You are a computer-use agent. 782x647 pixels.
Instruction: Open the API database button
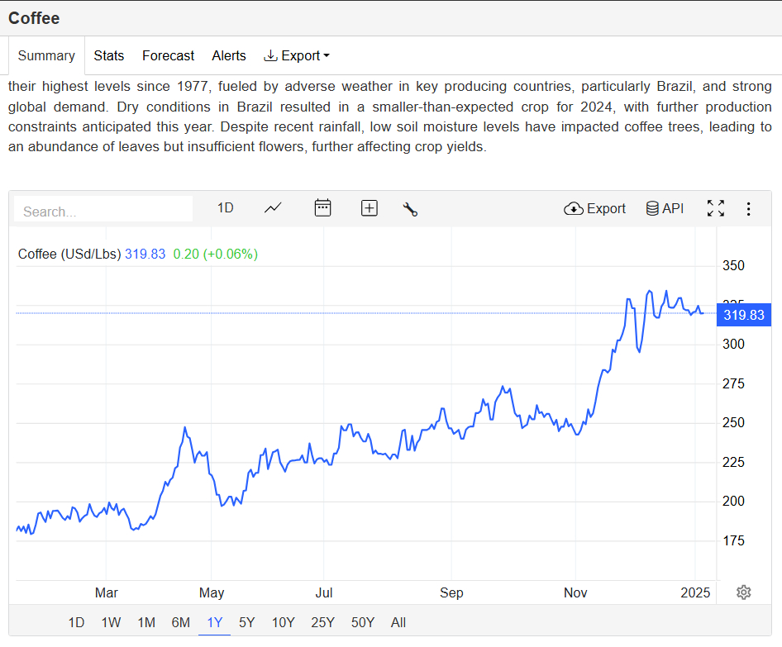[x=665, y=208]
